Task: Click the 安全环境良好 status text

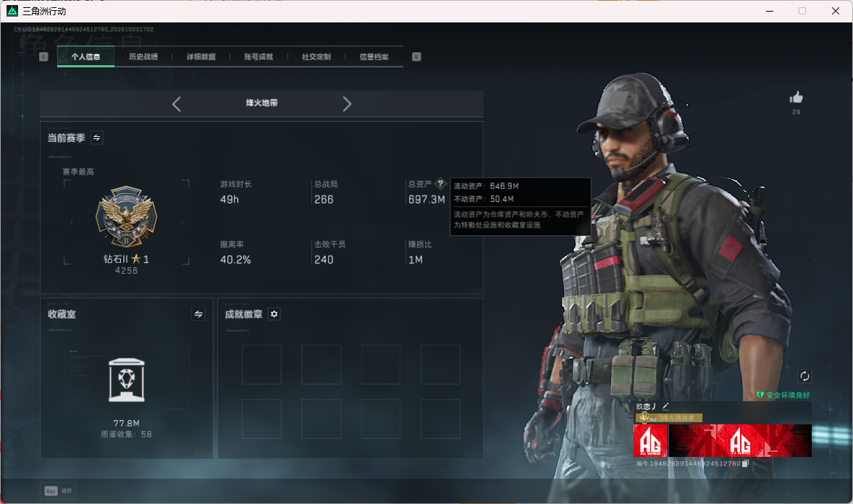Action: click(x=789, y=395)
